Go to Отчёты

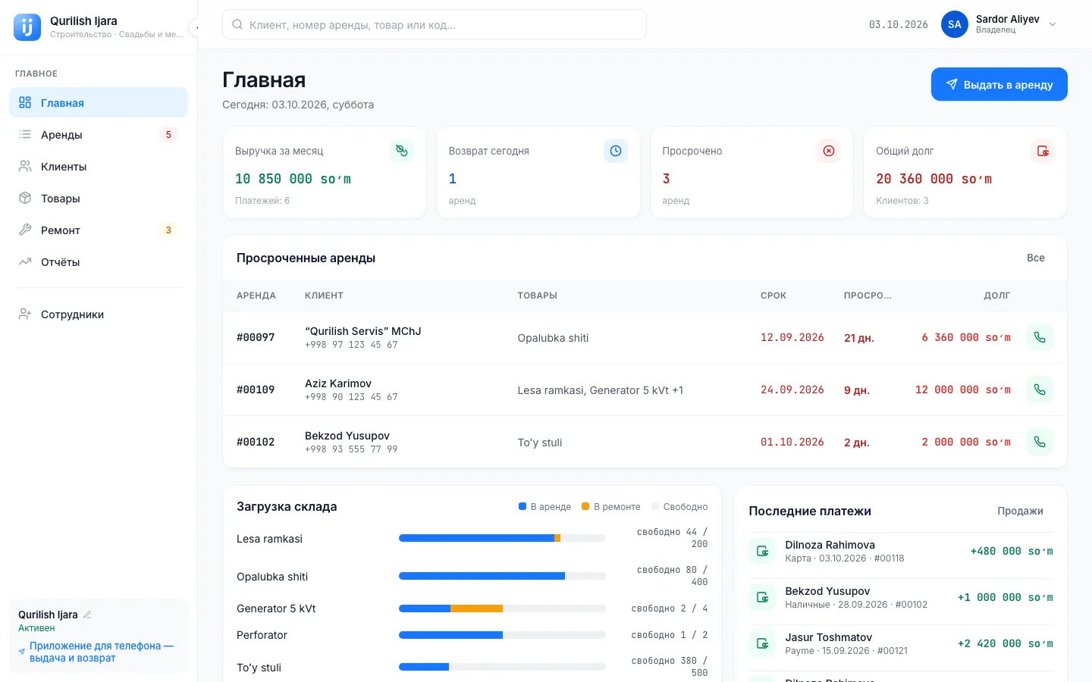[99, 262]
